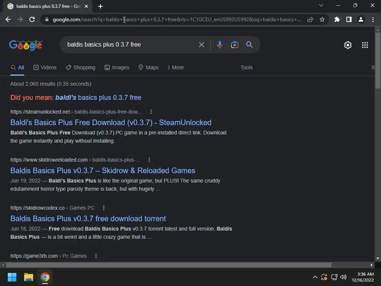Viewport: 381px width, 286px height.
Task: Click the vertical page scrollbar thumb
Action: pos(378,61)
